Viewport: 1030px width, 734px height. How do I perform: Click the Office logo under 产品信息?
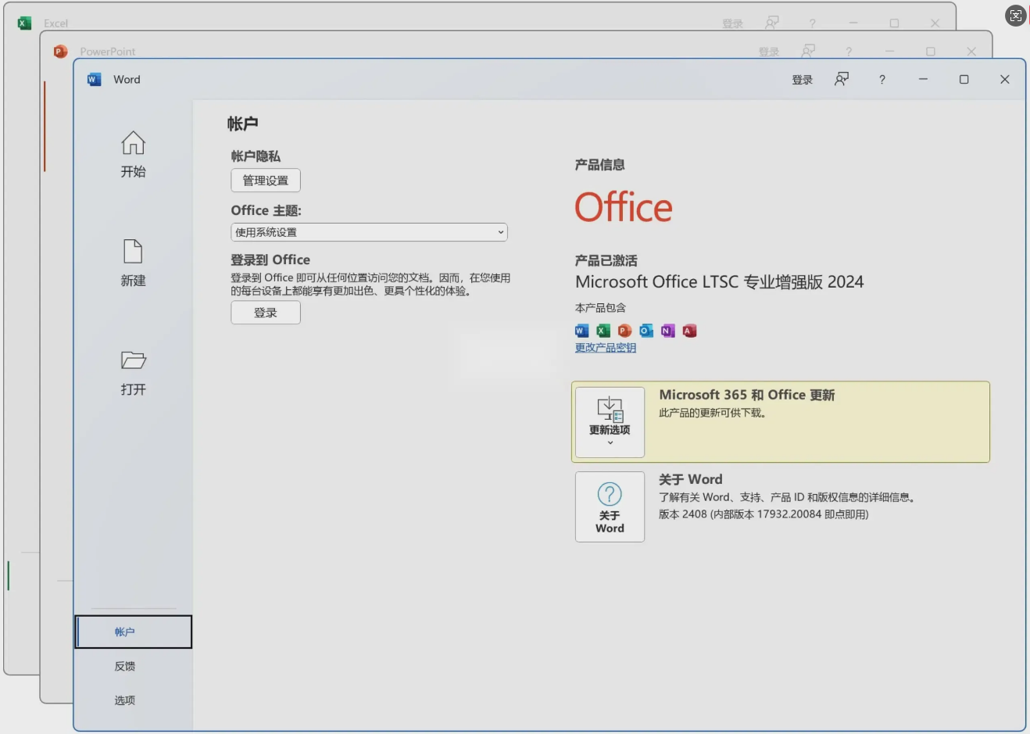(x=624, y=207)
